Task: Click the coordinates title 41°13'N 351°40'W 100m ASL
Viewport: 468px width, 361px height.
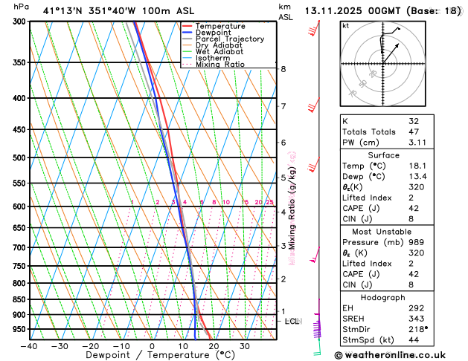Action: pos(118,11)
